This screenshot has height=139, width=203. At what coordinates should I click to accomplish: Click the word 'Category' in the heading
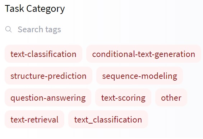coord(46,9)
